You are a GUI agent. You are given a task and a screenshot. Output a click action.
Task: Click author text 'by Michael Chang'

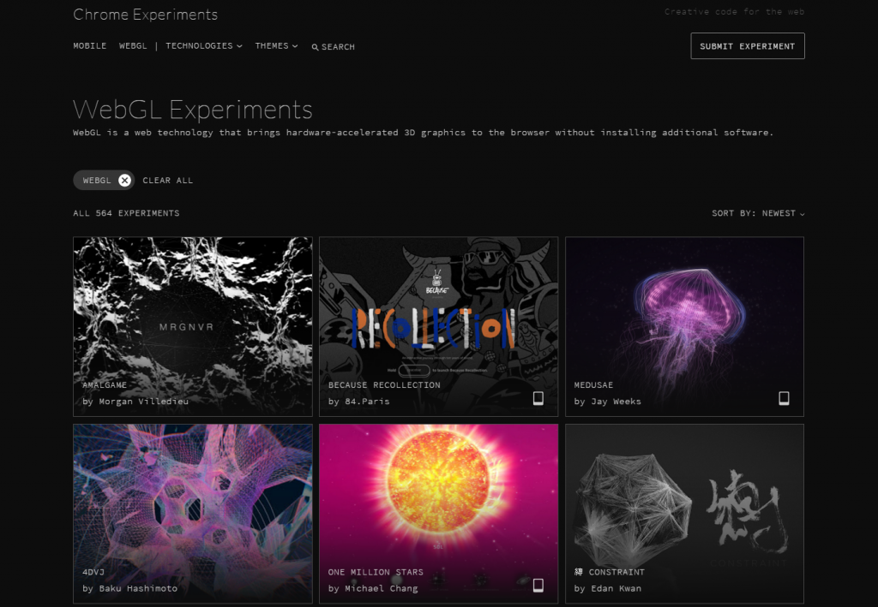[373, 588]
